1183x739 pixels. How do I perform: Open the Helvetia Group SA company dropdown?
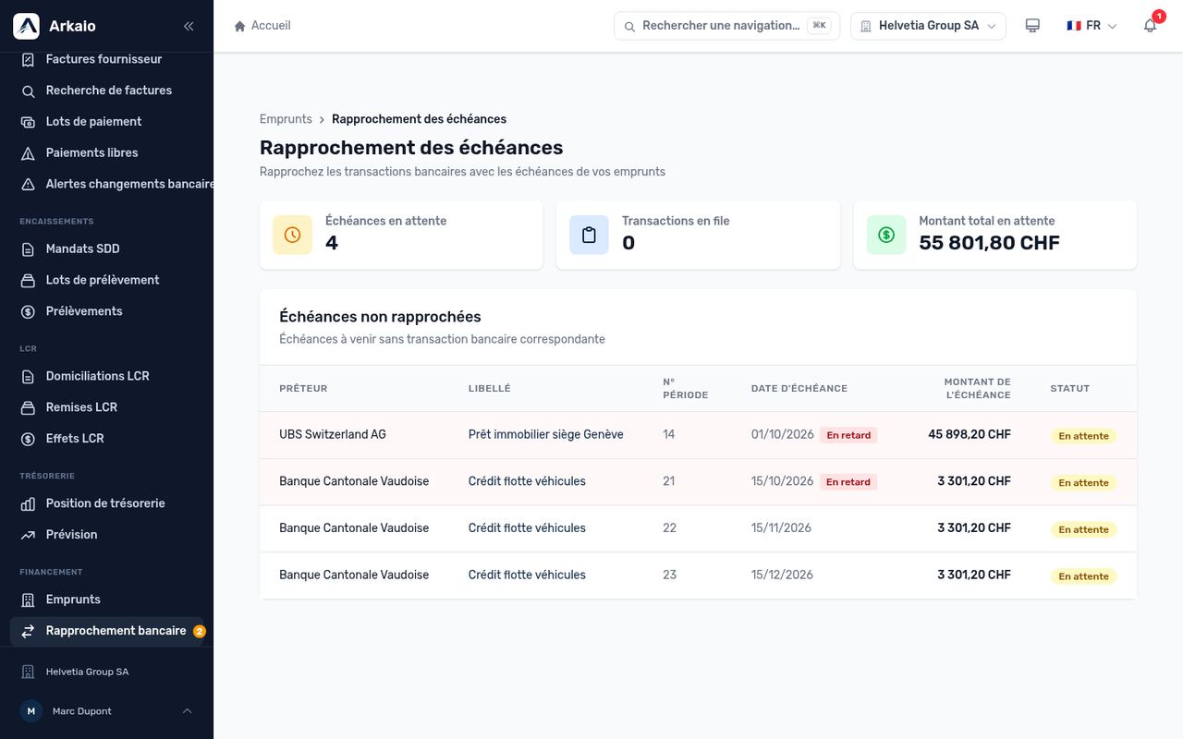(x=928, y=26)
